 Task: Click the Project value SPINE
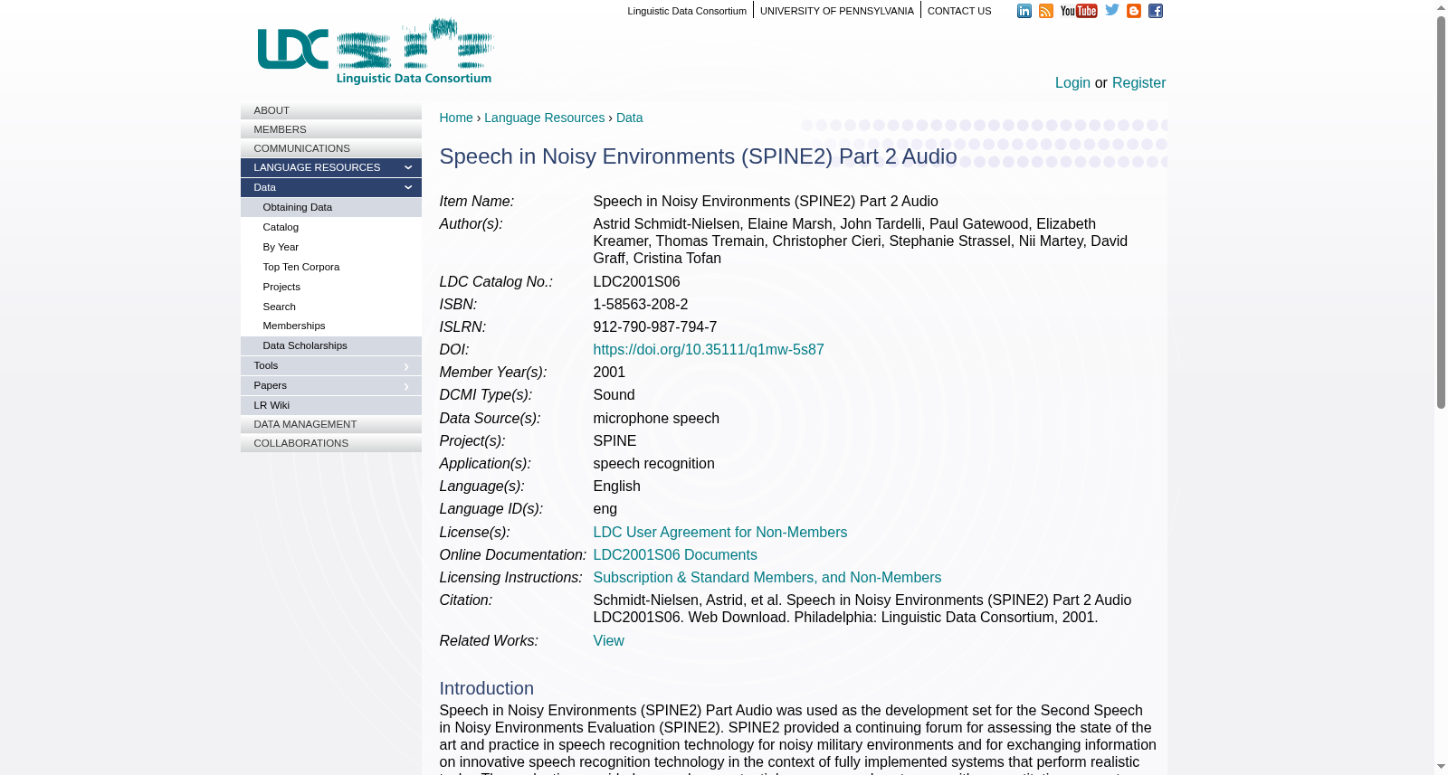tap(615, 441)
